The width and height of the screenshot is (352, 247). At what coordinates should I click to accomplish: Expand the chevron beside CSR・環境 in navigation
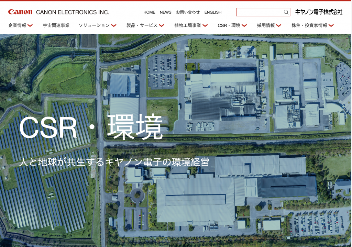(x=244, y=25)
